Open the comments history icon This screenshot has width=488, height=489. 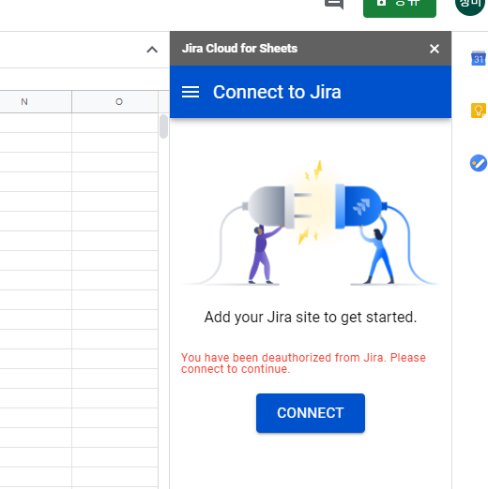(x=334, y=4)
